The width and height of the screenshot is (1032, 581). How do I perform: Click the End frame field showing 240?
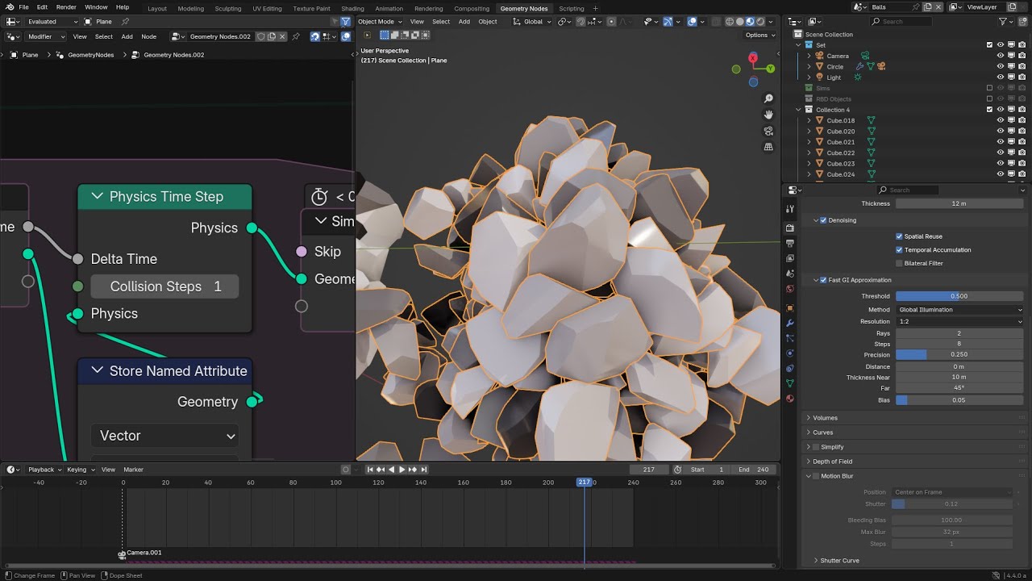coord(754,470)
